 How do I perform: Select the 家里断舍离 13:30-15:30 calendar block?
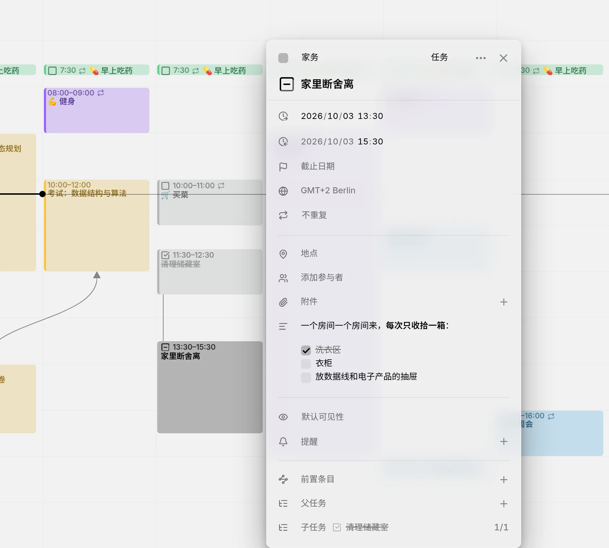(x=210, y=387)
